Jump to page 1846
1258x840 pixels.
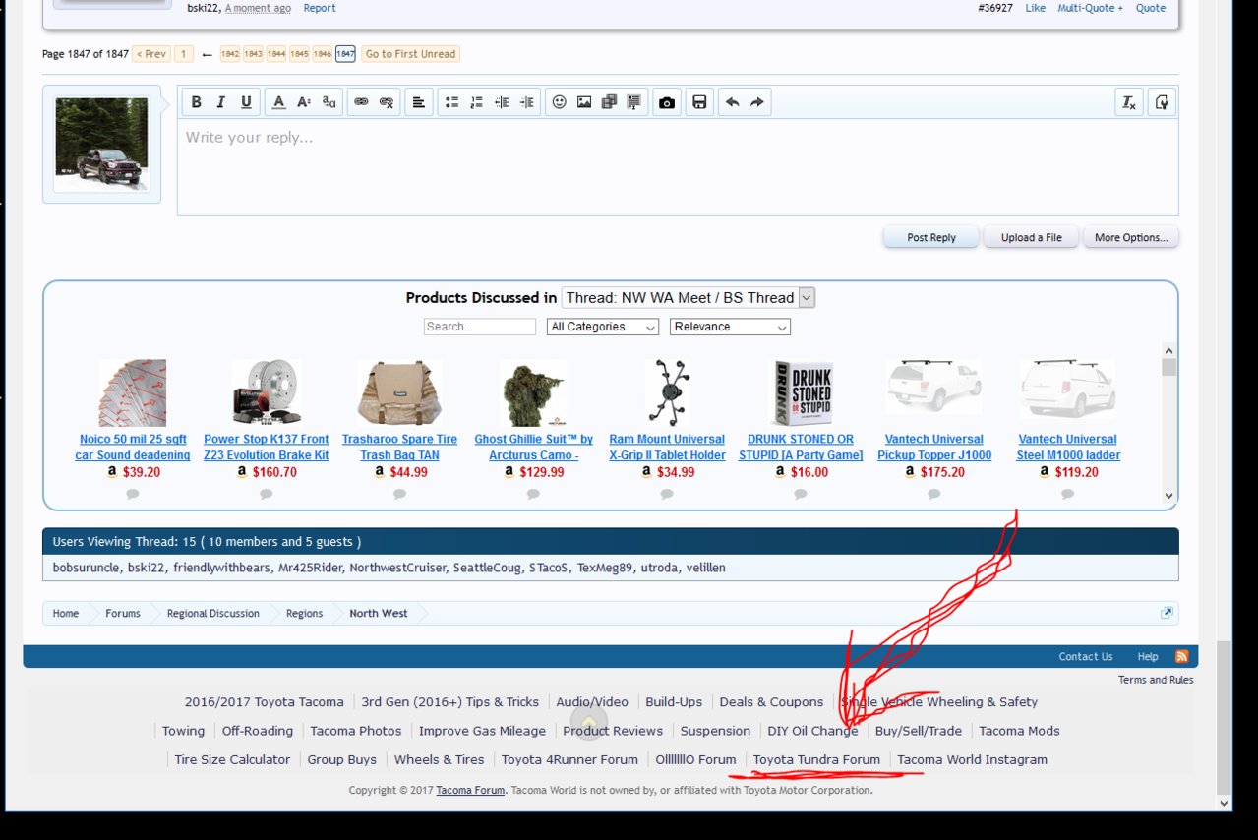[323, 54]
